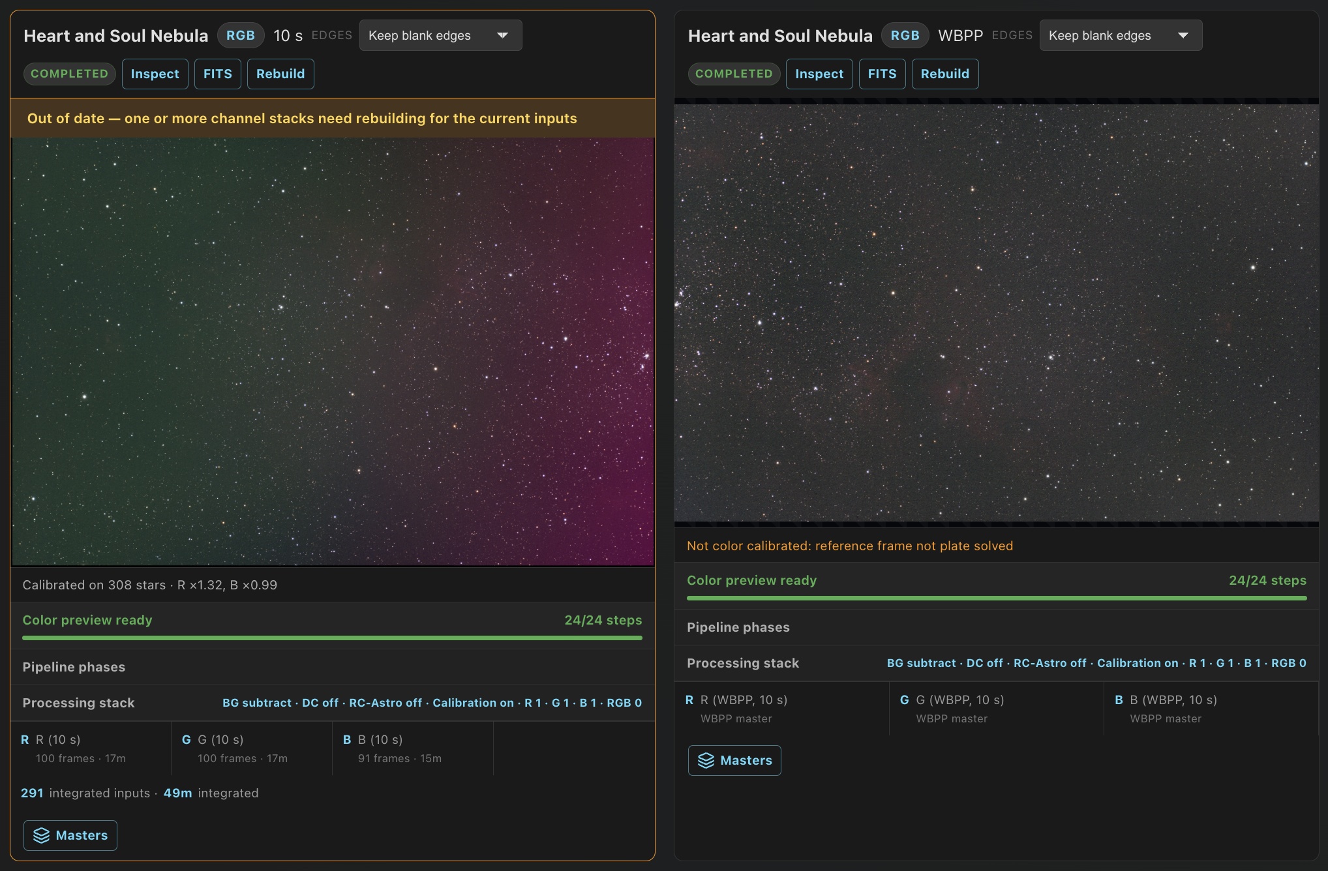Click COMPLETED status in WBPP card

pyautogui.click(x=734, y=74)
